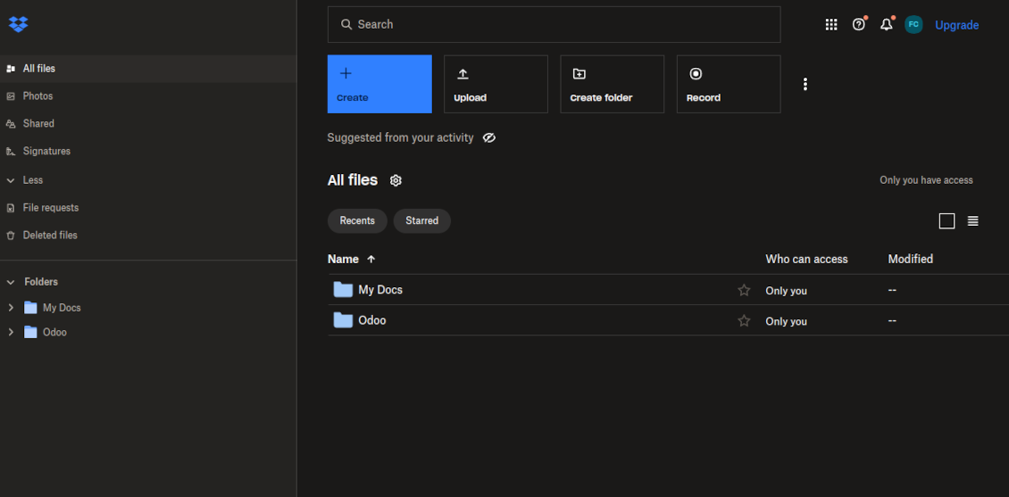Toggle suggested activity visibility eye icon
Viewport: 1009px width, 497px height.
coord(489,137)
